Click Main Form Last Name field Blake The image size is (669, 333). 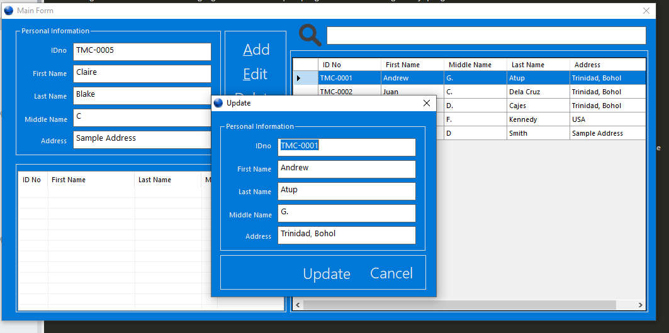click(142, 96)
